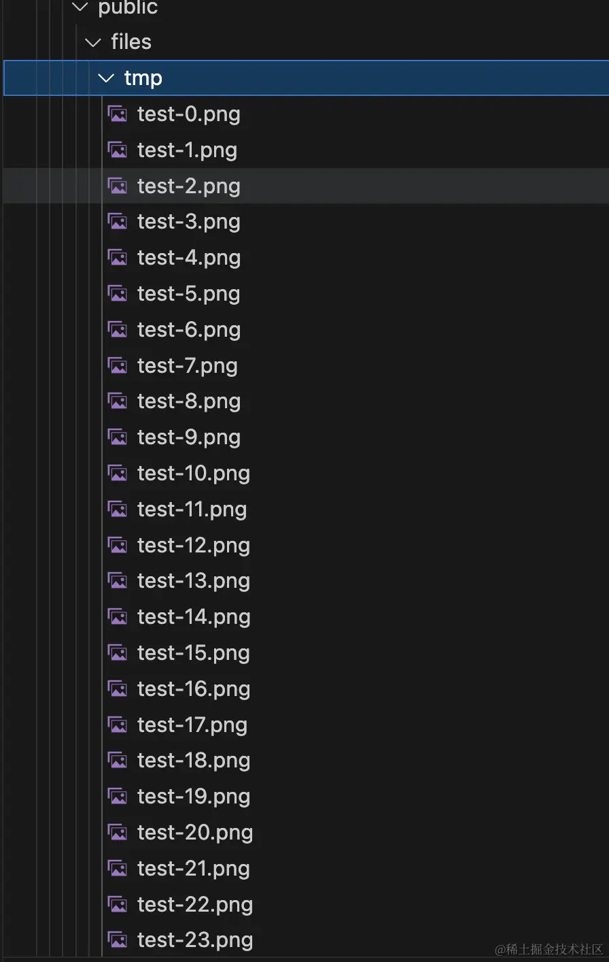
Task: Open test-18.png from the file list
Action: tap(194, 760)
